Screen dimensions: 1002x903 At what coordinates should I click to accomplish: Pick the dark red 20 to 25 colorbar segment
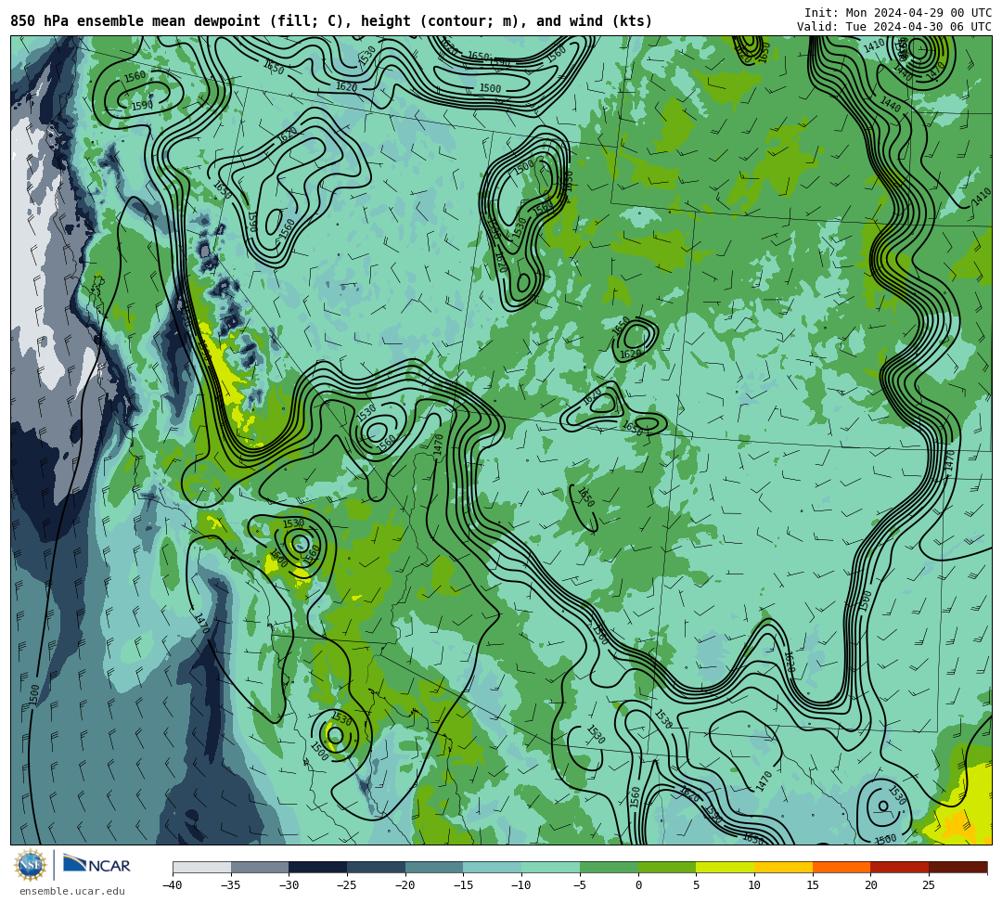point(900,867)
